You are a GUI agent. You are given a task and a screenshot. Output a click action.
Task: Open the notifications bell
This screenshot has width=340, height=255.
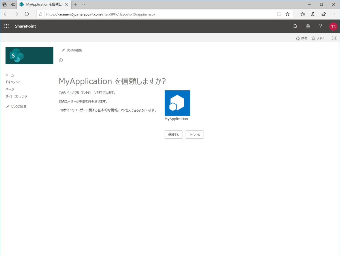pyautogui.click(x=295, y=26)
